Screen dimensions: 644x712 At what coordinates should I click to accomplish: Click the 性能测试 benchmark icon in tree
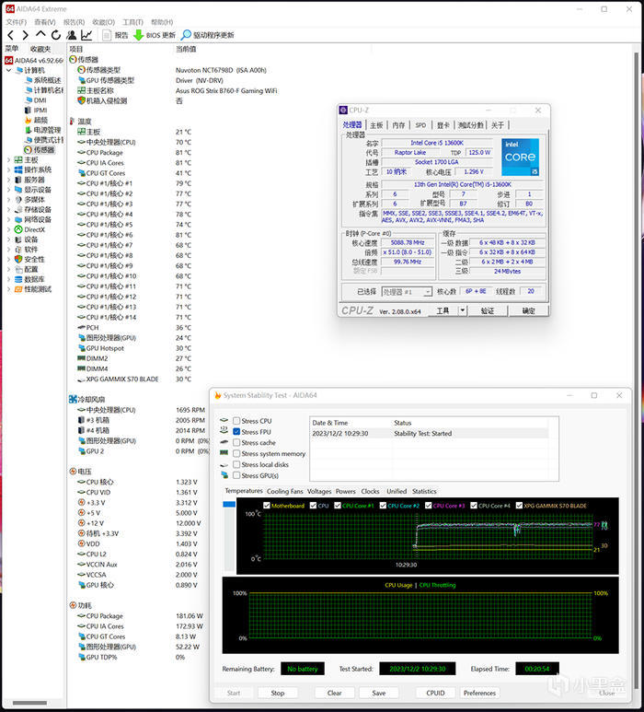click(x=18, y=289)
